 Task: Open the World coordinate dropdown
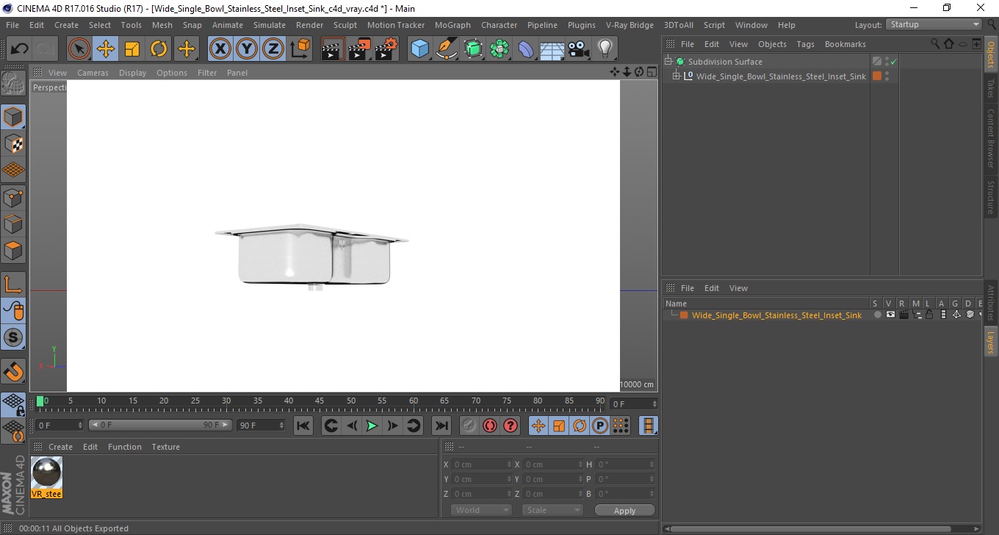(x=481, y=510)
